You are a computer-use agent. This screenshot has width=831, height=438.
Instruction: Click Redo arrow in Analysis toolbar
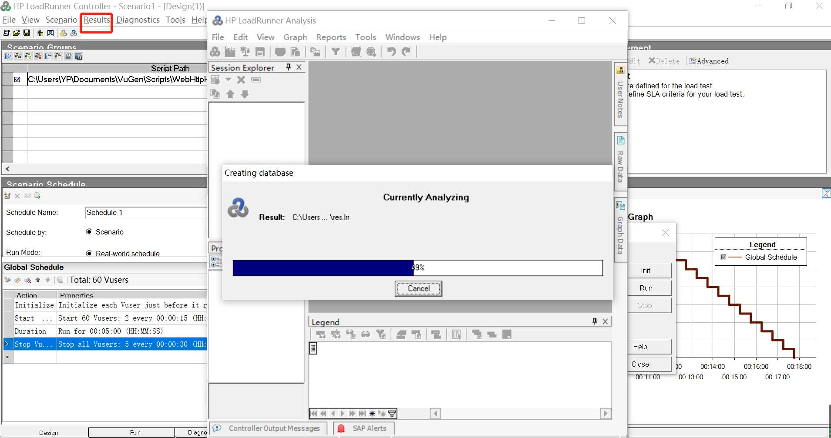(x=406, y=52)
